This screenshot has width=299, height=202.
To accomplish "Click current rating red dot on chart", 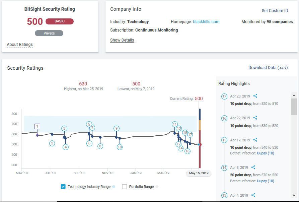I will pyautogui.click(x=200, y=145).
